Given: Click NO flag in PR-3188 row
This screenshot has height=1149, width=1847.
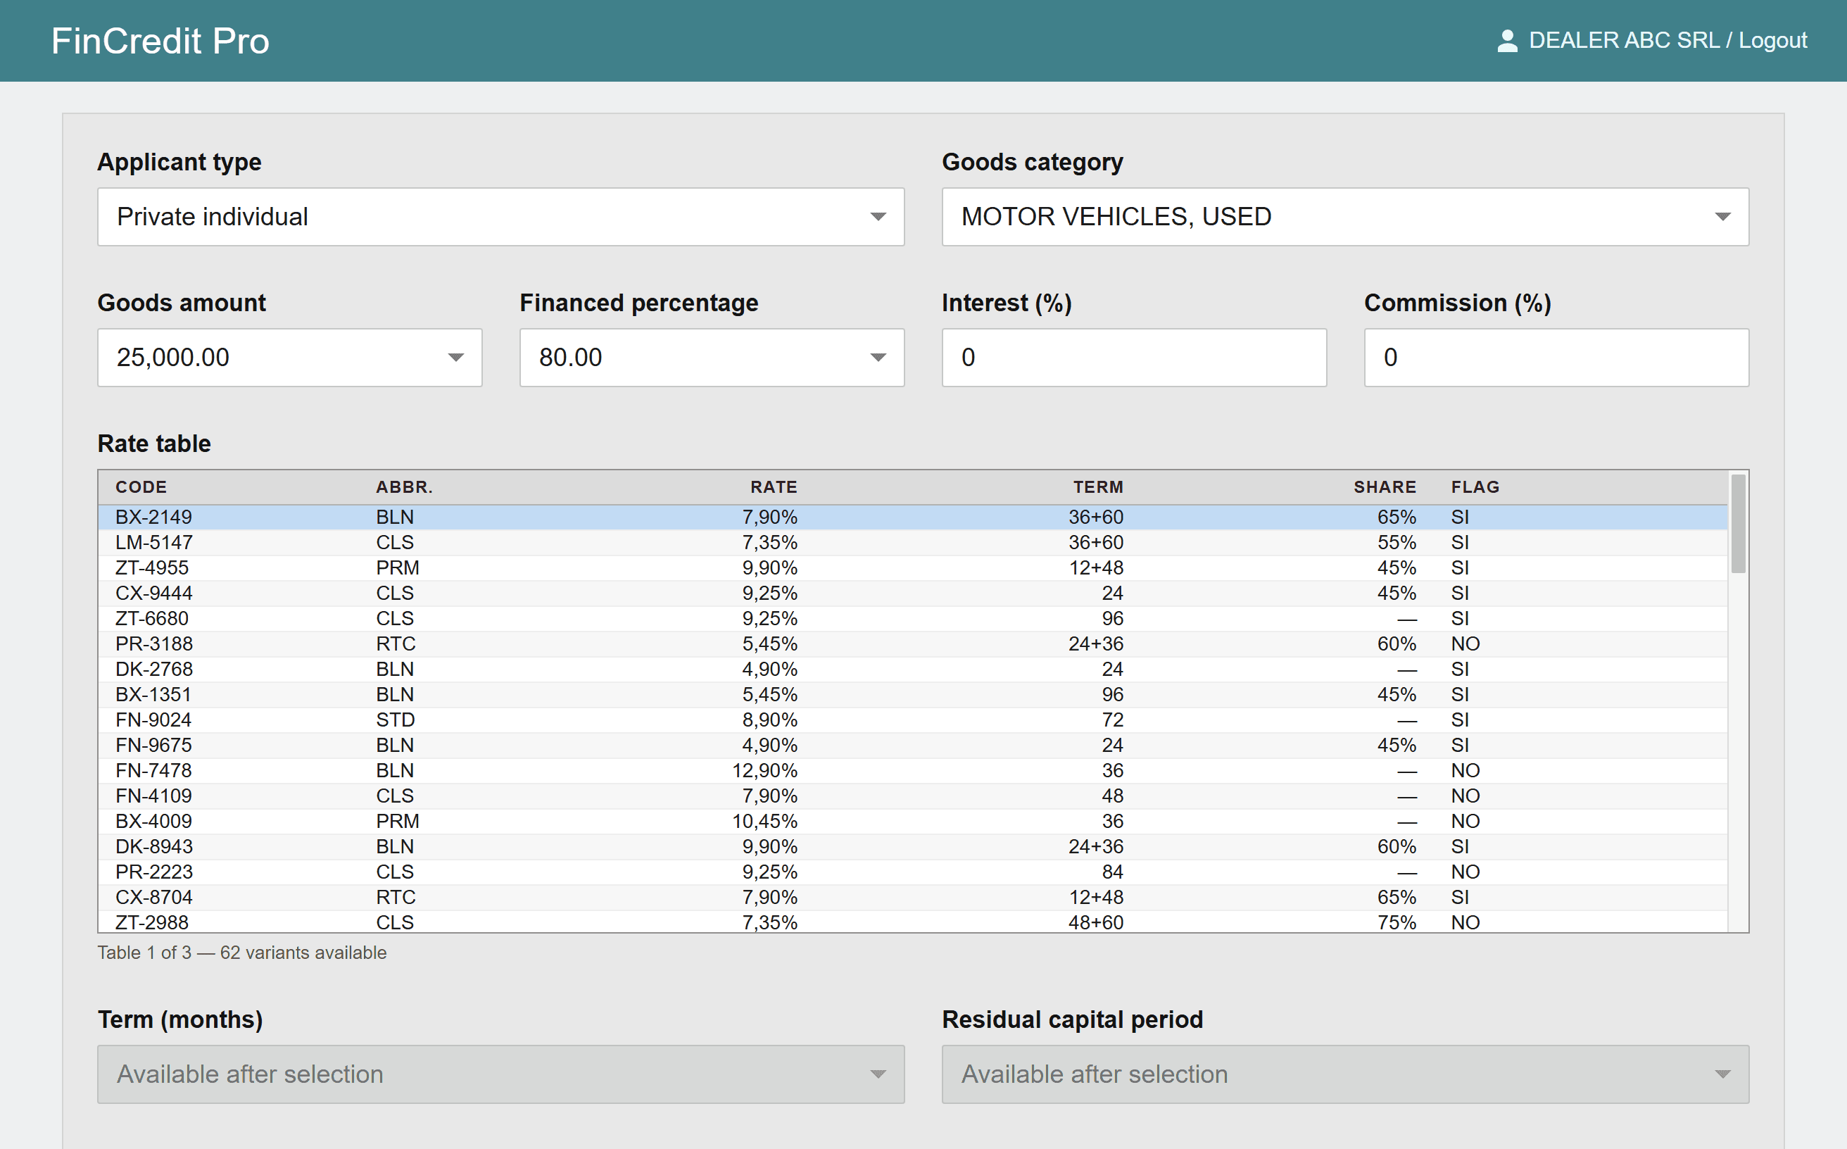Looking at the screenshot, I should click(1465, 643).
